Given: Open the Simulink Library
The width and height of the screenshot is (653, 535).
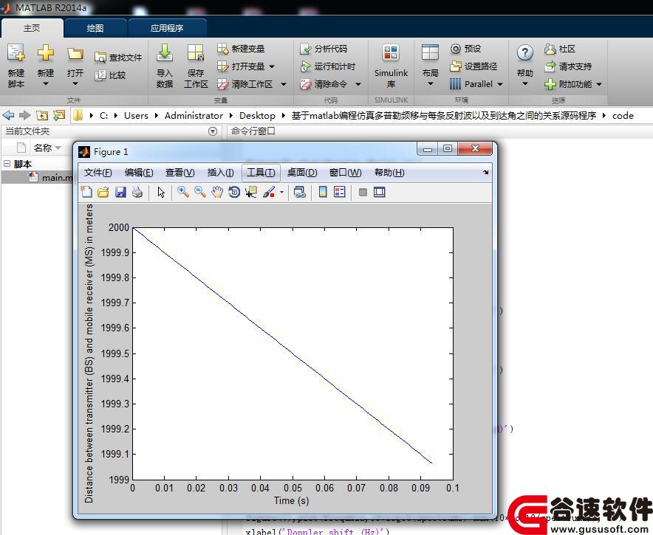Looking at the screenshot, I should [x=391, y=66].
